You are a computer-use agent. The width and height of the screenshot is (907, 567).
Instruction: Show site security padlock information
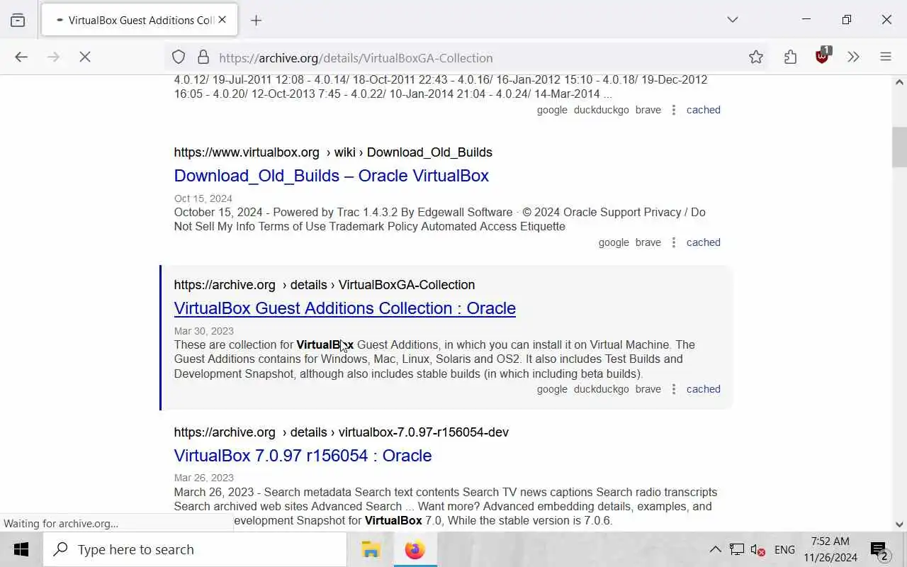click(203, 57)
